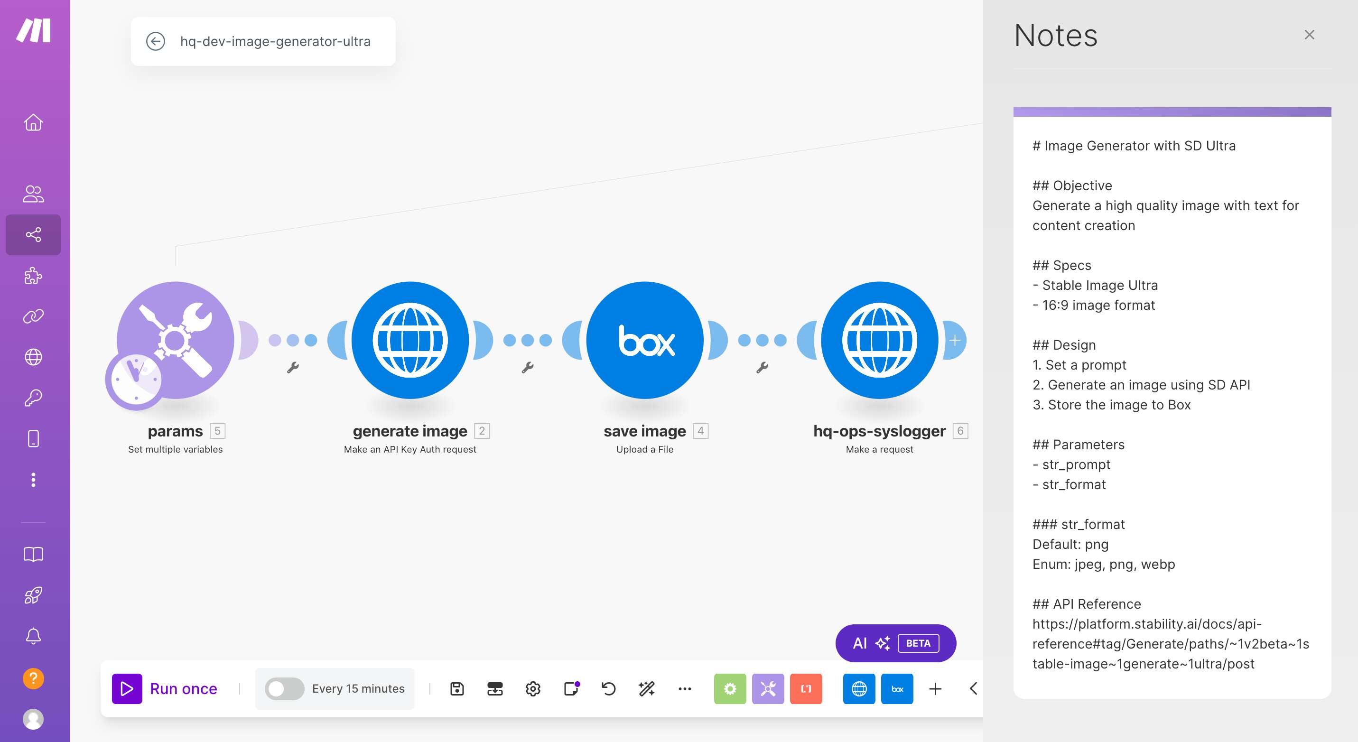Open the Home (Organization) sidebar icon

33,122
